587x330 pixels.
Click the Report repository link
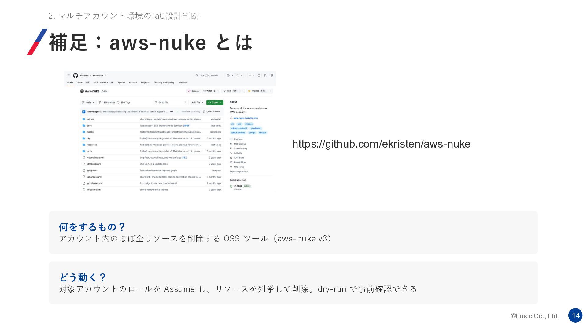(x=239, y=171)
